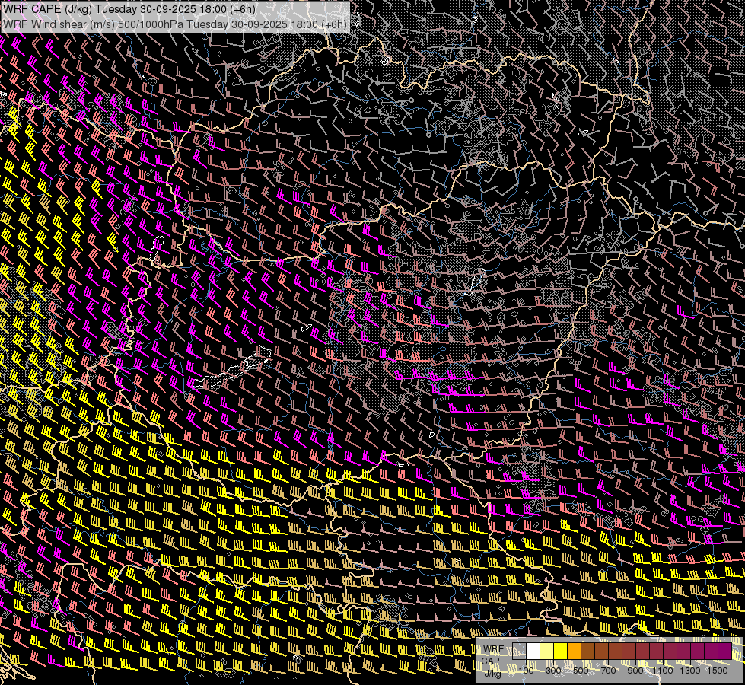Click the WRF text in legend
The height and width of the screenshot is (685, 745).
494,649
